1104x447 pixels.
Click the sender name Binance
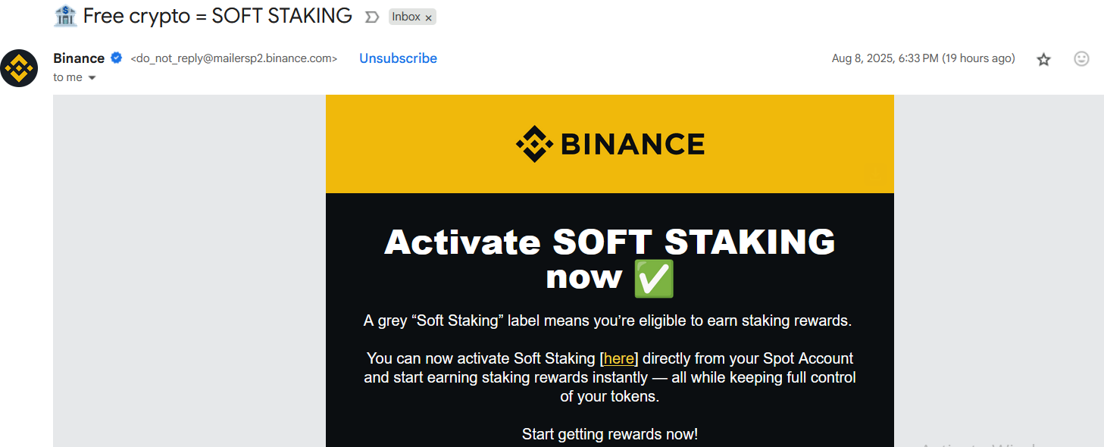click(79, 58)
